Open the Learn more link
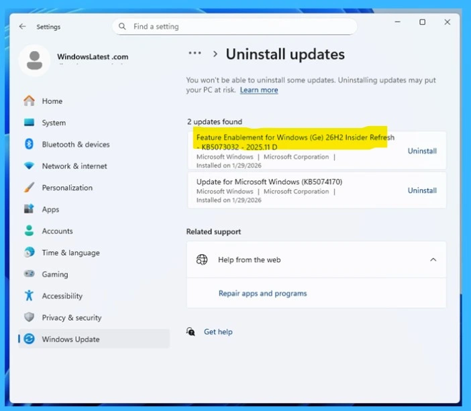The height and width of the screenshot is (411, 471). [258, 90]
